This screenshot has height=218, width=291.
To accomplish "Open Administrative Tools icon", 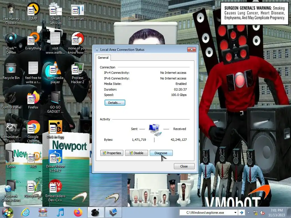I will 11,132.
